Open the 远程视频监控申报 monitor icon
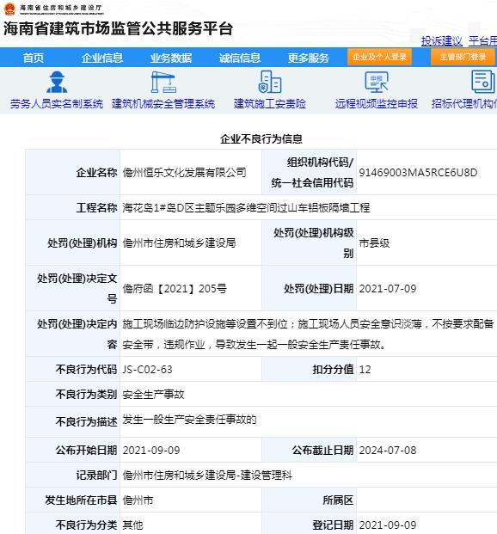 [377, 82]
